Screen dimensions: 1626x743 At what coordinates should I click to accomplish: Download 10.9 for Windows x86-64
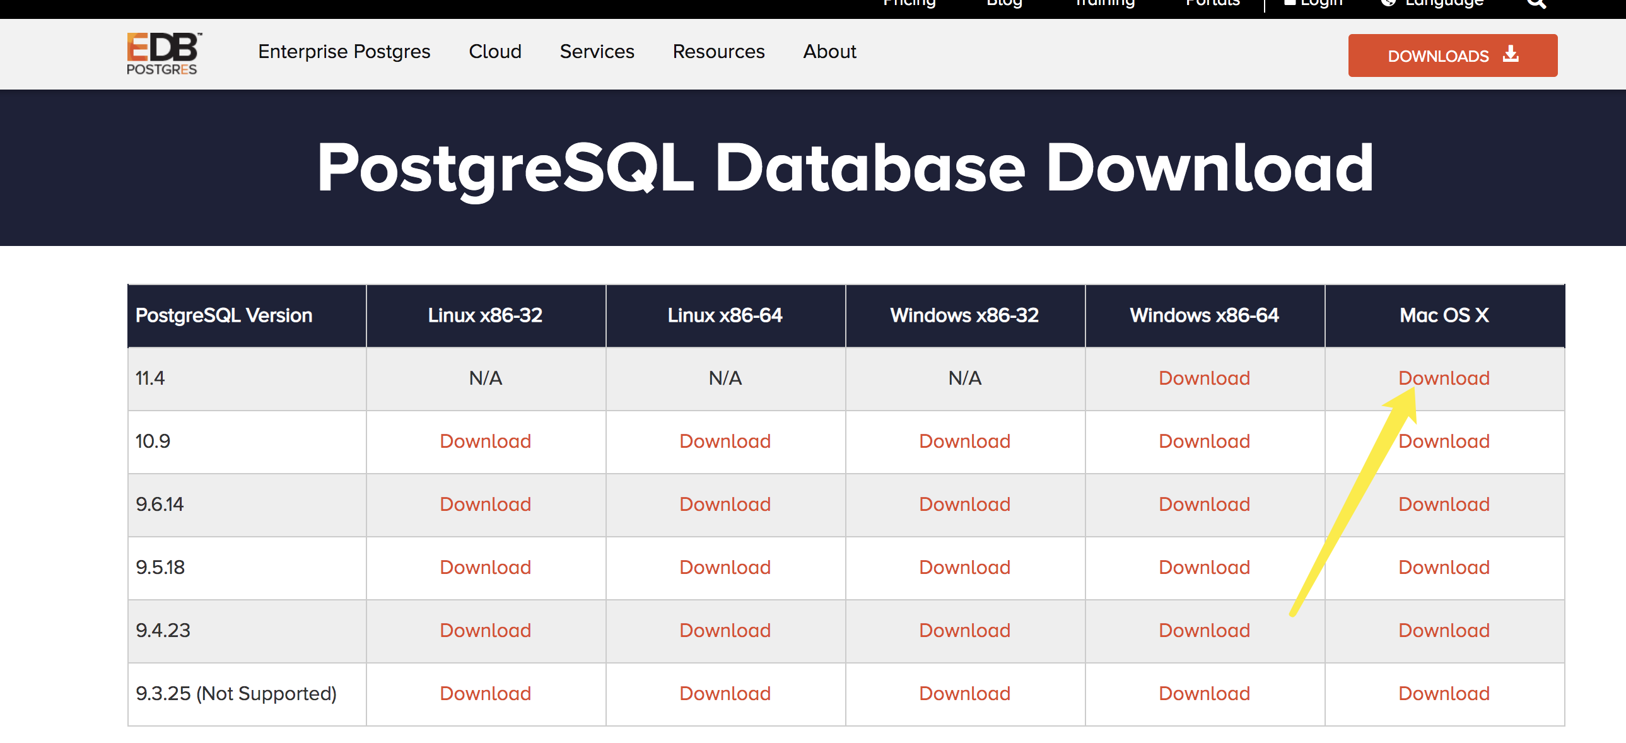tap(1204, 442)
